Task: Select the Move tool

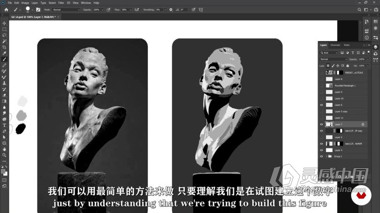Action: (x=4, y=23)
